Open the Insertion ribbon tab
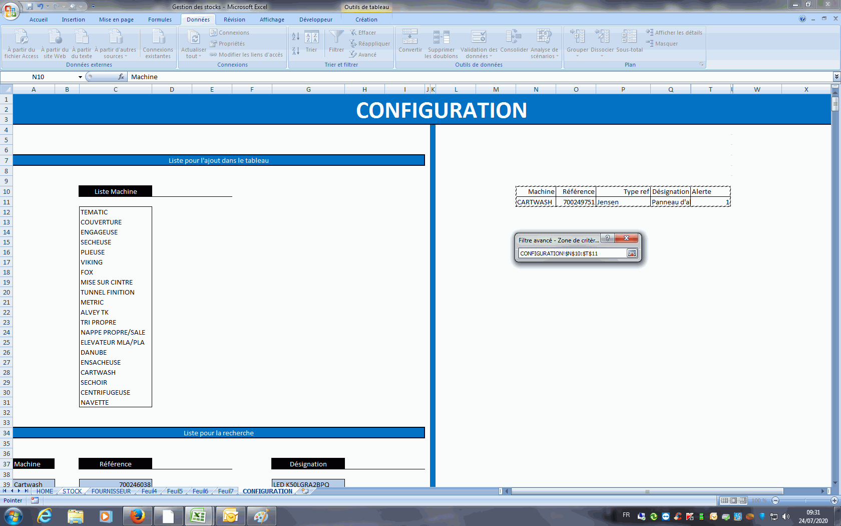This screenshot has height=526, width=841. click(74, 20)
